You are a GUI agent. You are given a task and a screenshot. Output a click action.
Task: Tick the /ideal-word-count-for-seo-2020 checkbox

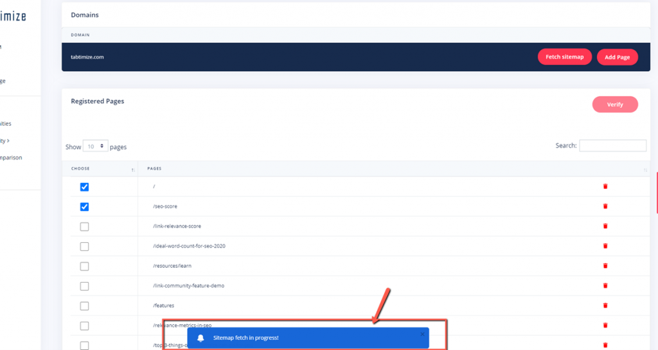tap(84, 247)
